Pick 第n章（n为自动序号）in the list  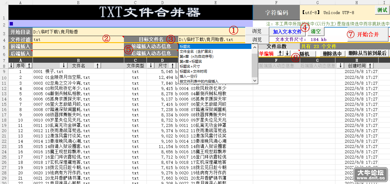tap(215, 56)
